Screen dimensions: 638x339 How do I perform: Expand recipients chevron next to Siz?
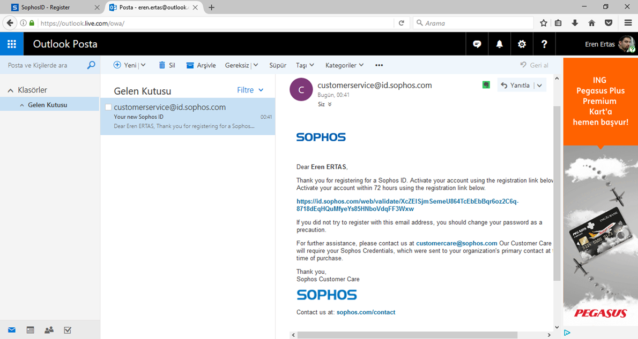point(330,104)
